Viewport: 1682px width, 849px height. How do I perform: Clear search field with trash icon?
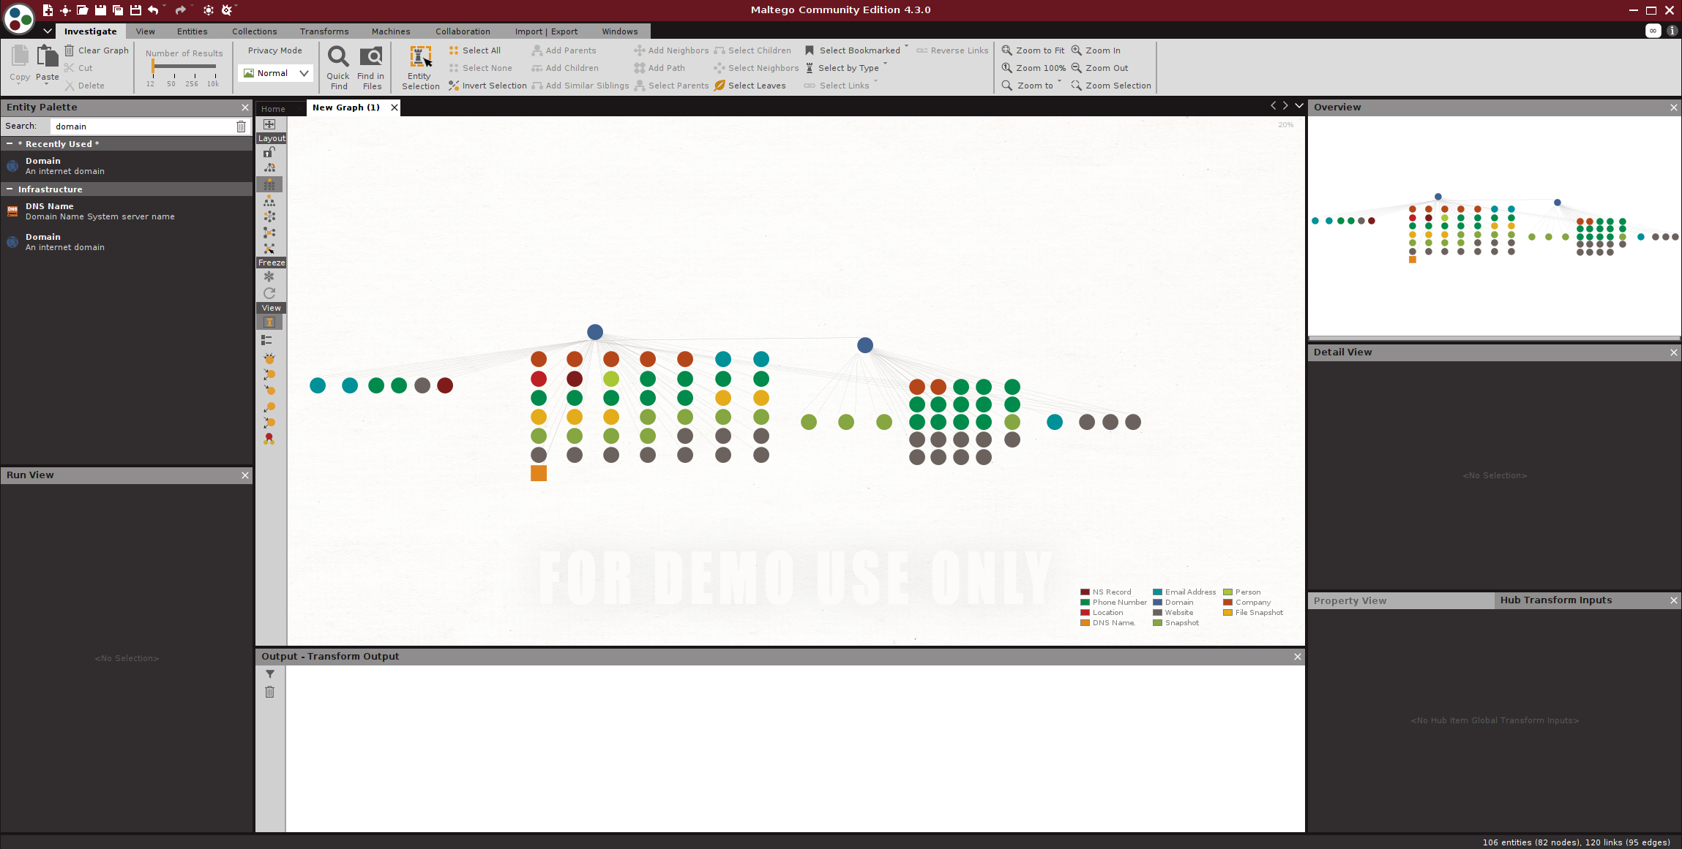pos(241,127)
